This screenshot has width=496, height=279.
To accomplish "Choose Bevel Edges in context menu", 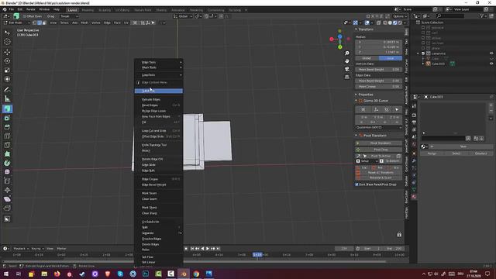I will 158,105.
